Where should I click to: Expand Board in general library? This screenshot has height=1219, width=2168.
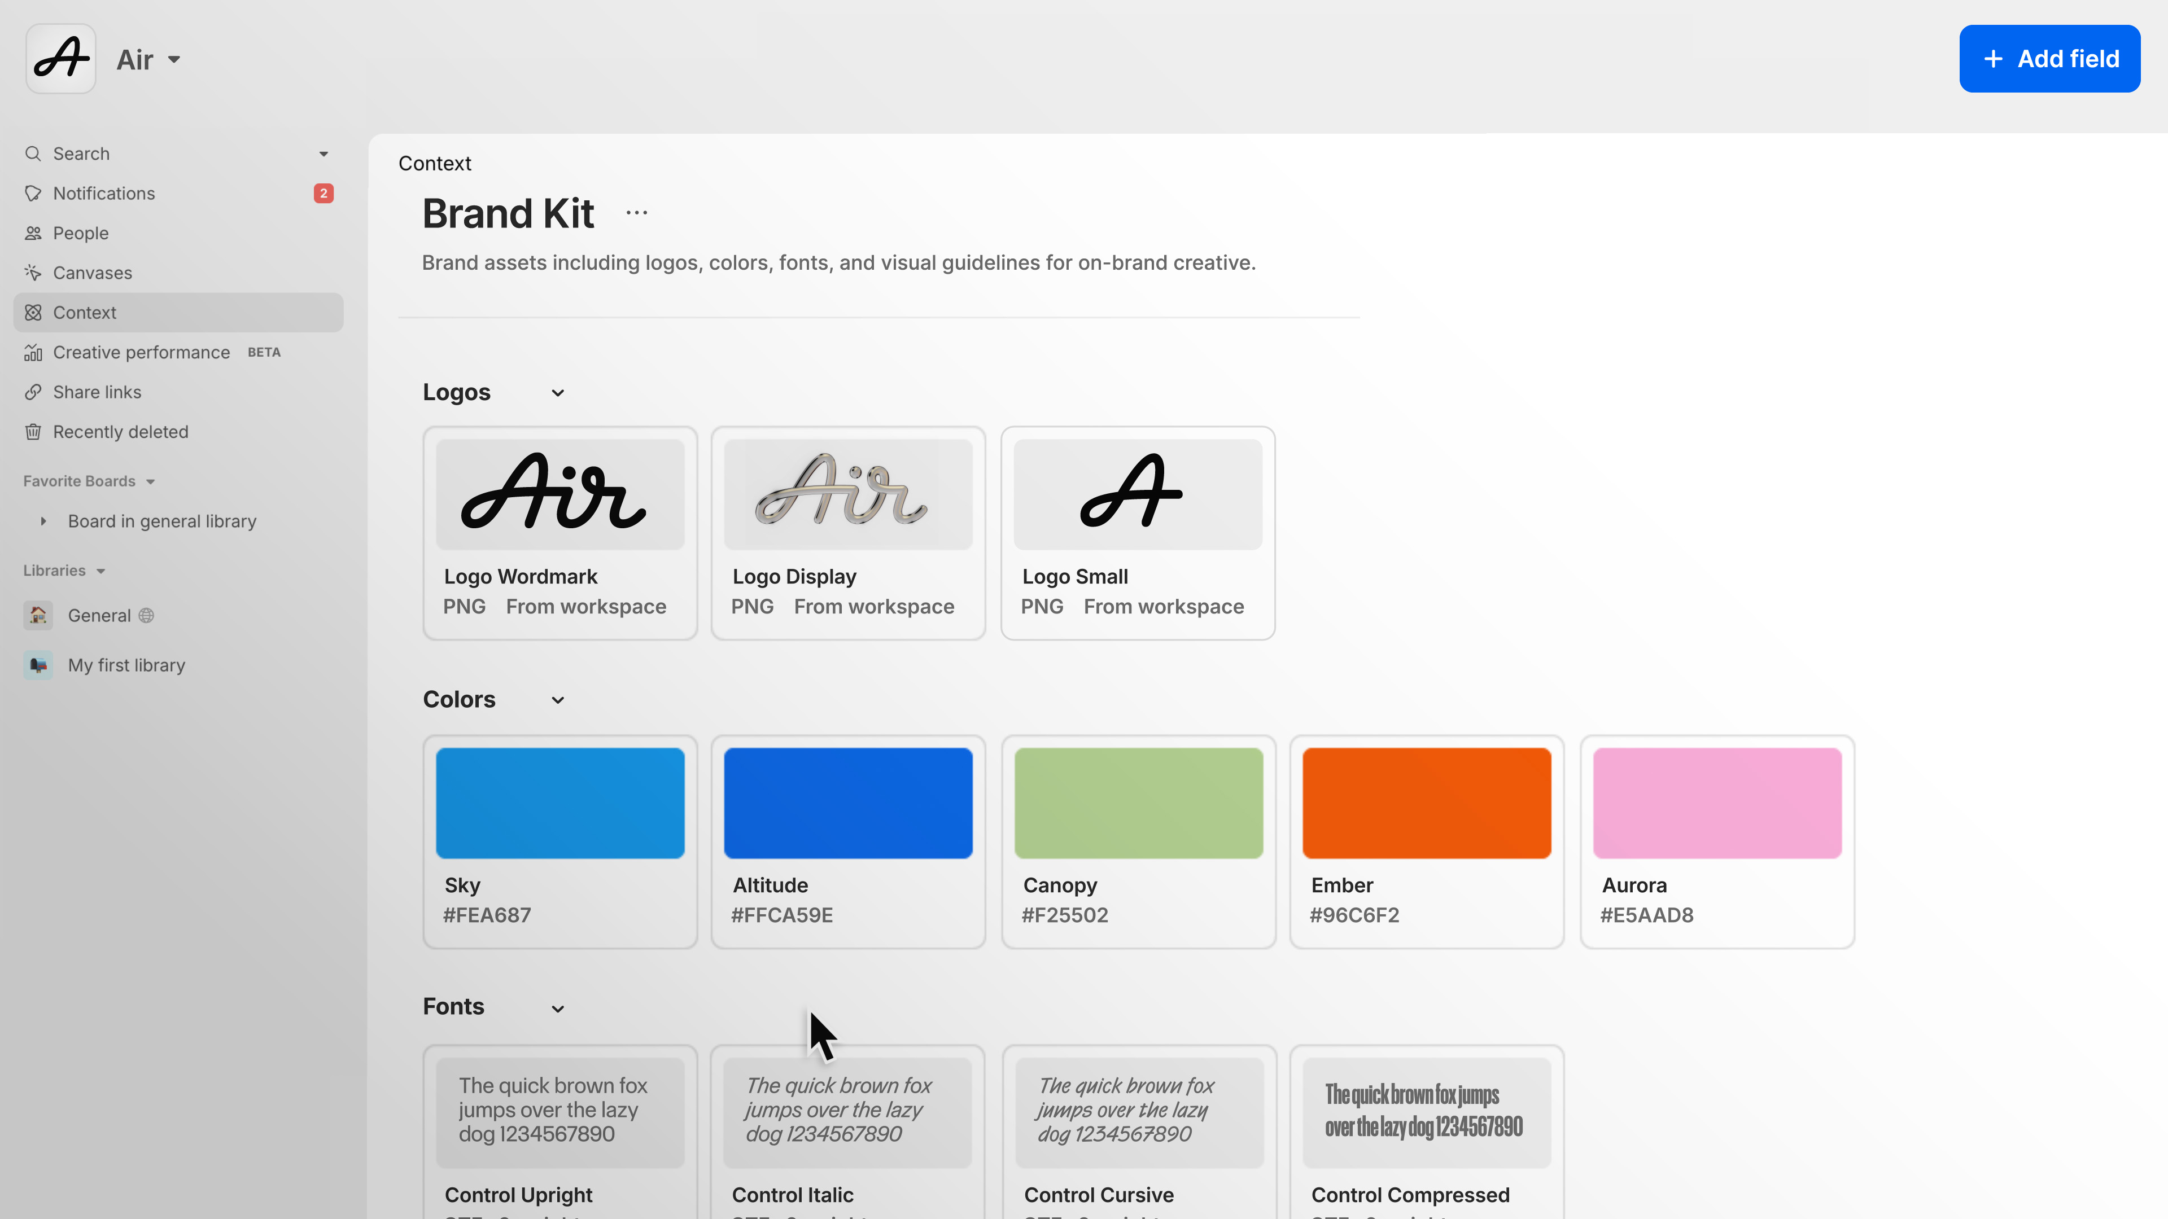click(43, 521)
